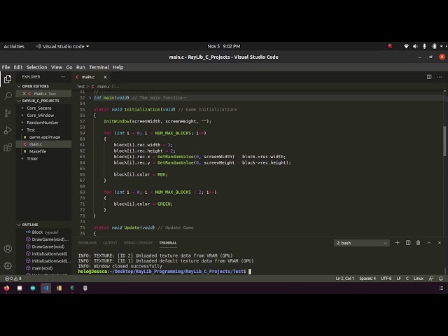Open the Manage gear icon

point(8,266)
